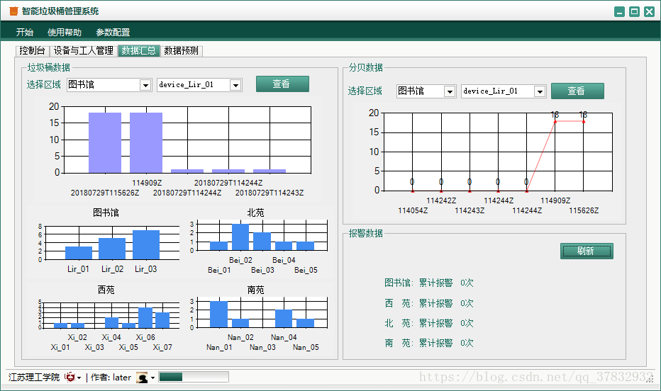661x391 pixels.
Task: Open the 开始 menu
Action: pyautogui.click(x=24, y=32)
